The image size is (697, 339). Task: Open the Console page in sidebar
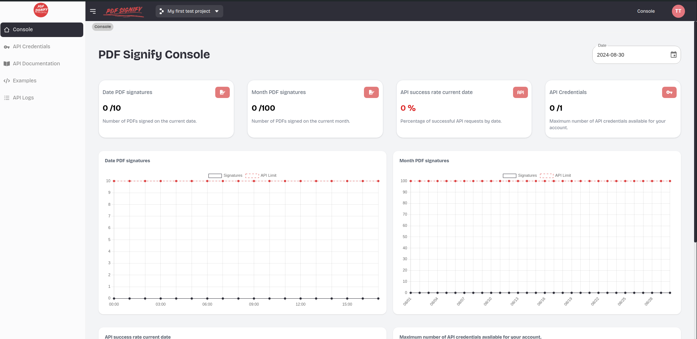click(x=42, y=30)
